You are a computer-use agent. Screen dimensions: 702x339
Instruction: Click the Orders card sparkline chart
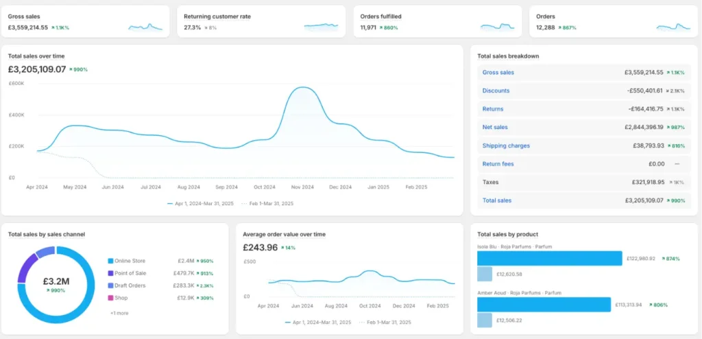point(673,27)
